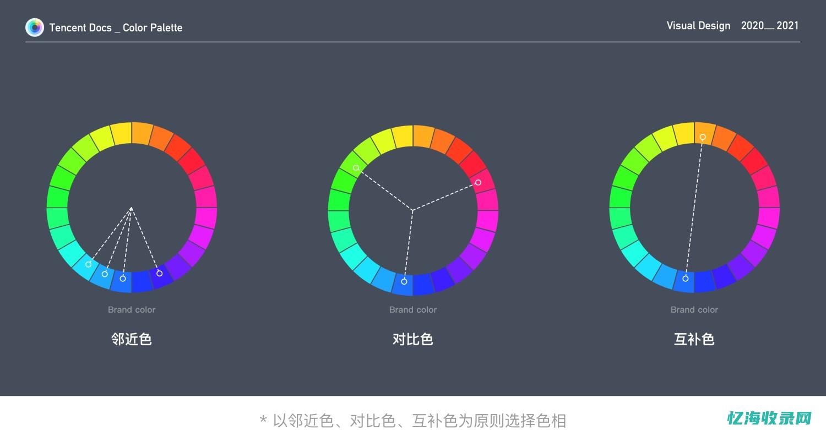This screenshot has width=826, height=430.
Task: Click the 对比色 heading
Action: pyautogui.click(x=413, y=339)
